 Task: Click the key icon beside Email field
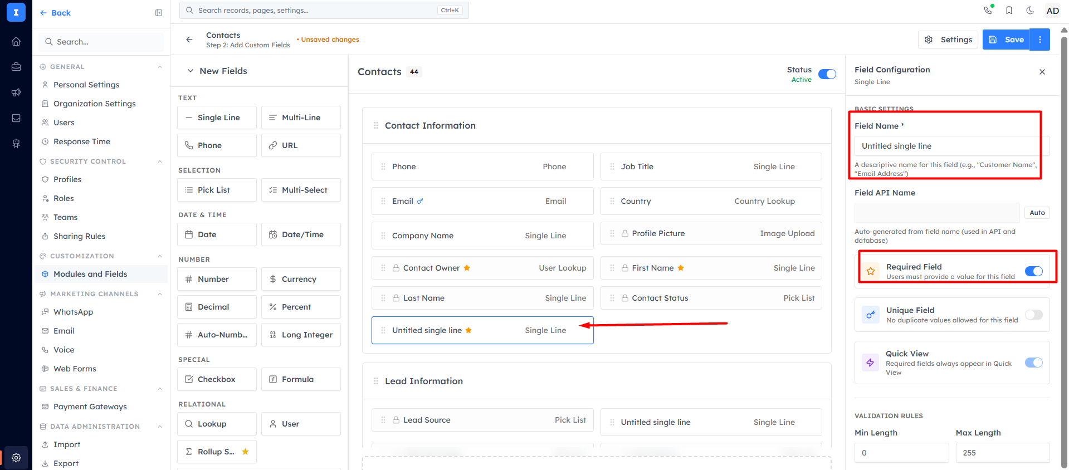coord(420,201)
